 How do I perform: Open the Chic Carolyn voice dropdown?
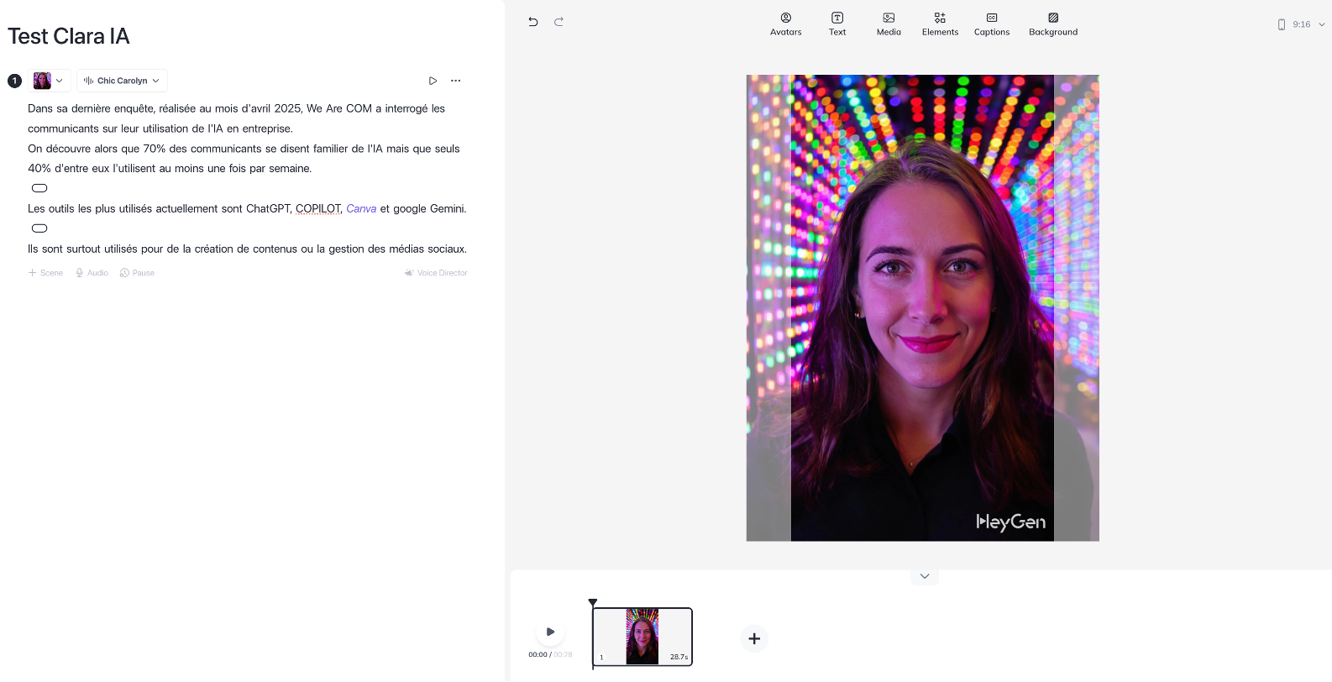122,81
